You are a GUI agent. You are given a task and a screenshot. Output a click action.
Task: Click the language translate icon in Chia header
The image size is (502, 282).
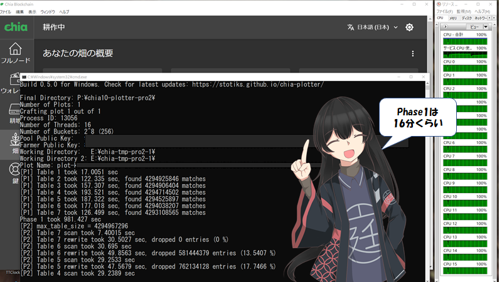pos(351,27)
